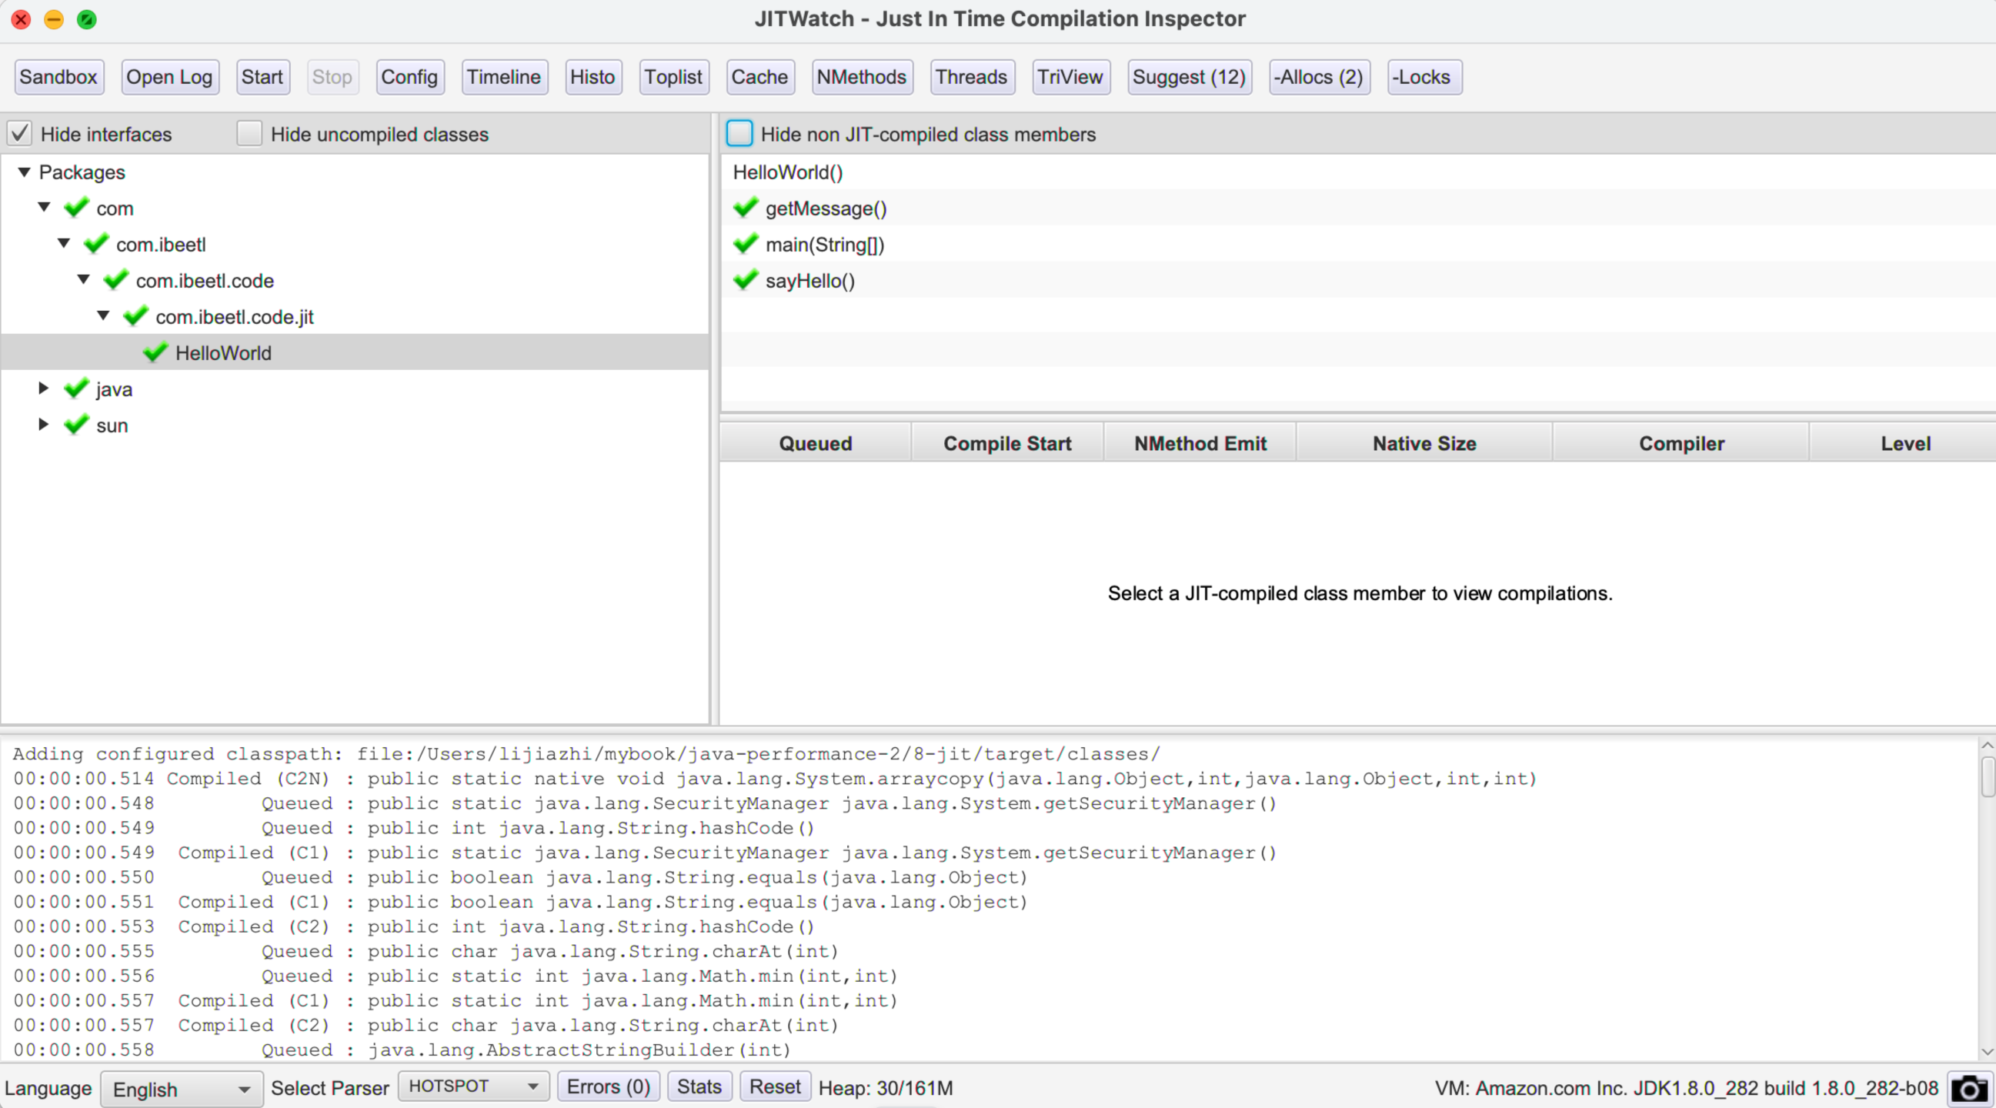Click log pane scrollbar down arrow
Viewport: 1996px width, 1108px height.
point(1987,1052)
